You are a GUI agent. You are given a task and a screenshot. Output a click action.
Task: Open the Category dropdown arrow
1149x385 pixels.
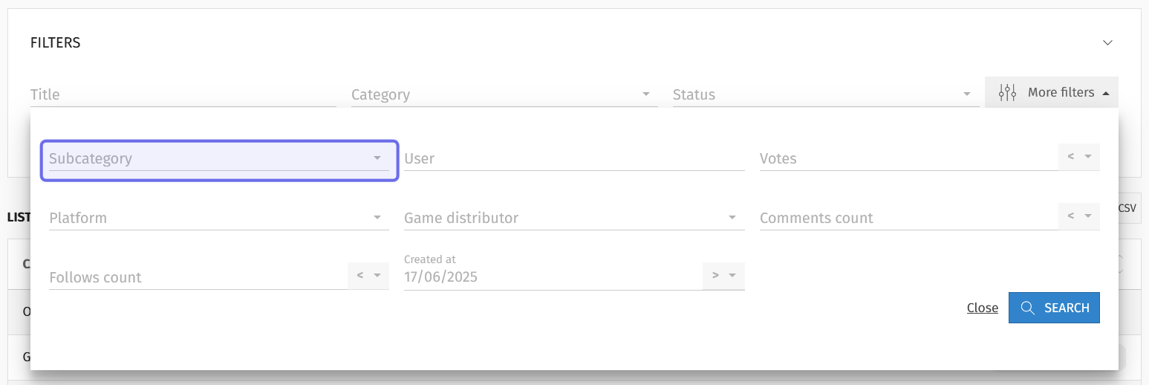tap(646, 94)
